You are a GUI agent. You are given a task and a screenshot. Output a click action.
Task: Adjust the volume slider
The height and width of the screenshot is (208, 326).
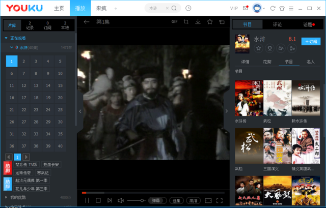click(x=136, y=200)
